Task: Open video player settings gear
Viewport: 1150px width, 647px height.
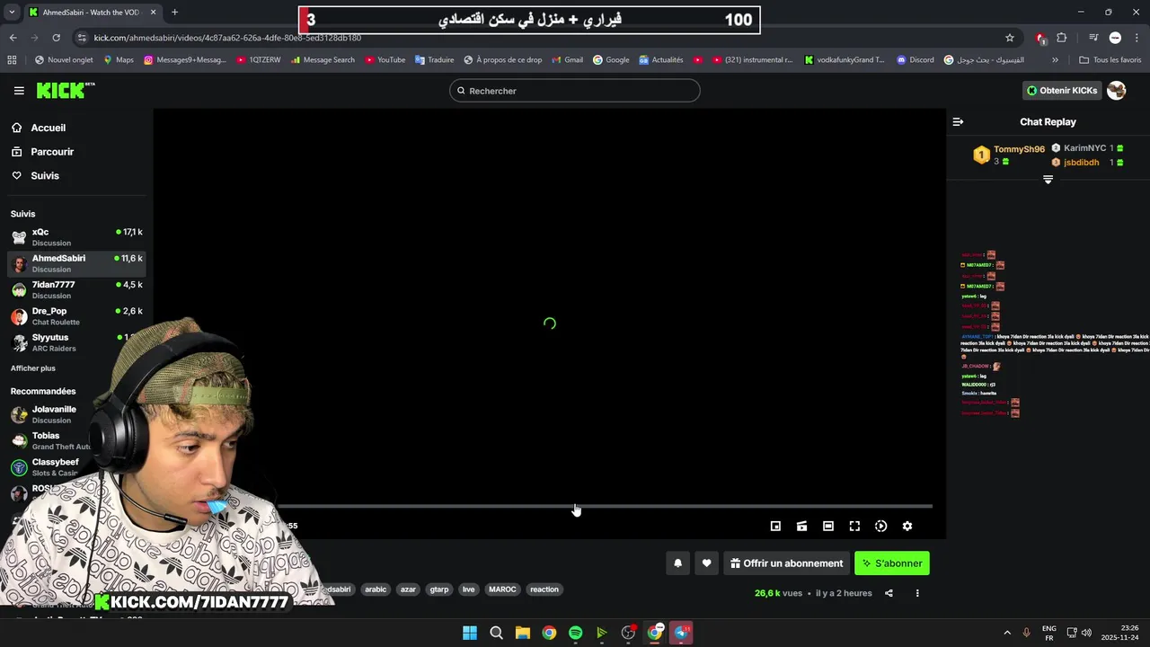Action: 907,527
